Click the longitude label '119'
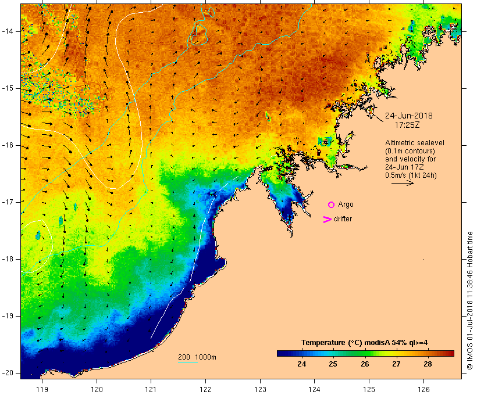Viewport: 477px width, 395px height. (42, 389)
